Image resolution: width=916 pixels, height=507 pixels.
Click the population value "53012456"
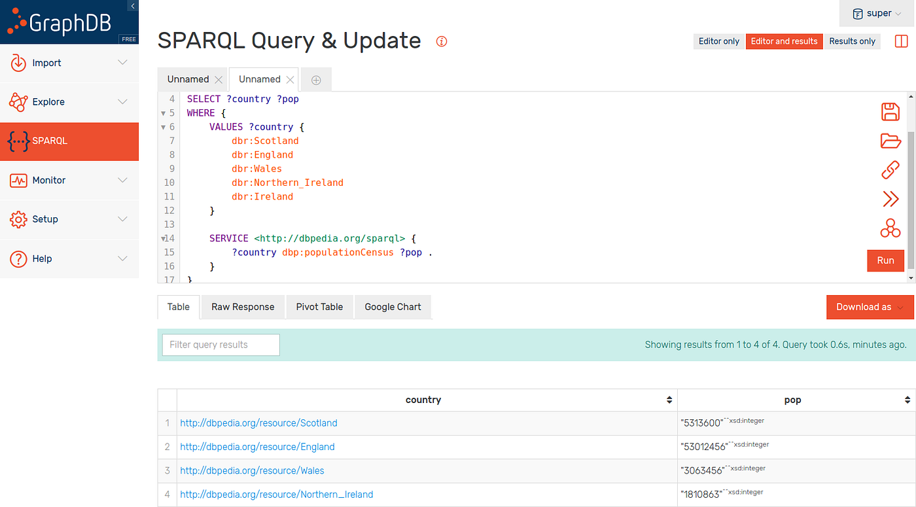[x=704, y=447]
